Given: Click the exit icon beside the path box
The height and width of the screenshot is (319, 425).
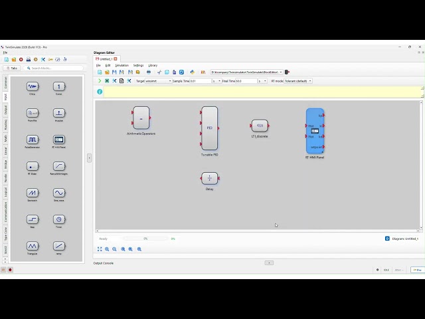Looking at the screenshot, I should point(288,72).
